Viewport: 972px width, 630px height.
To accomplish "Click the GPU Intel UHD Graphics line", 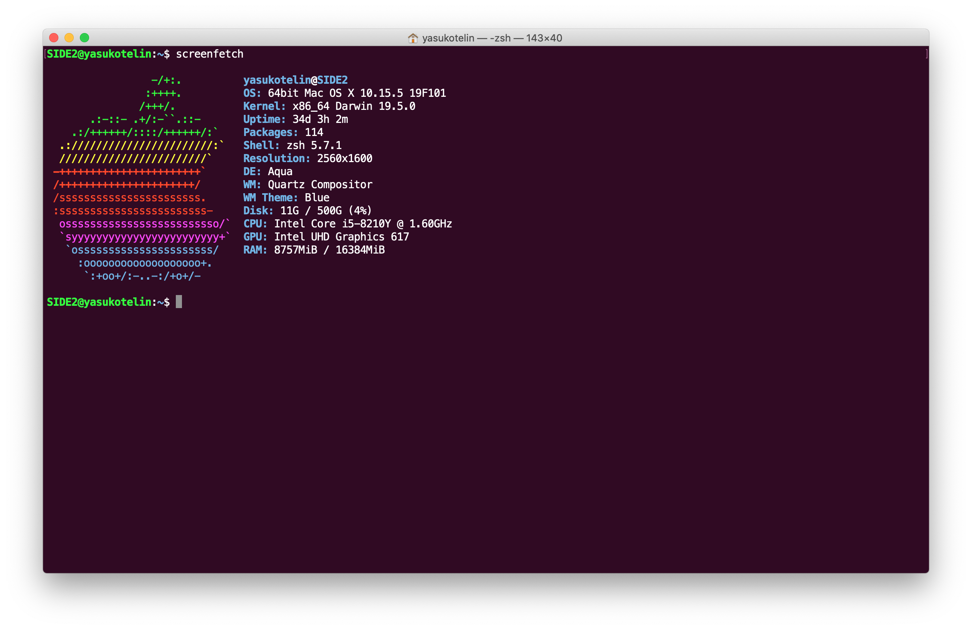I will [x=326, y=237].
